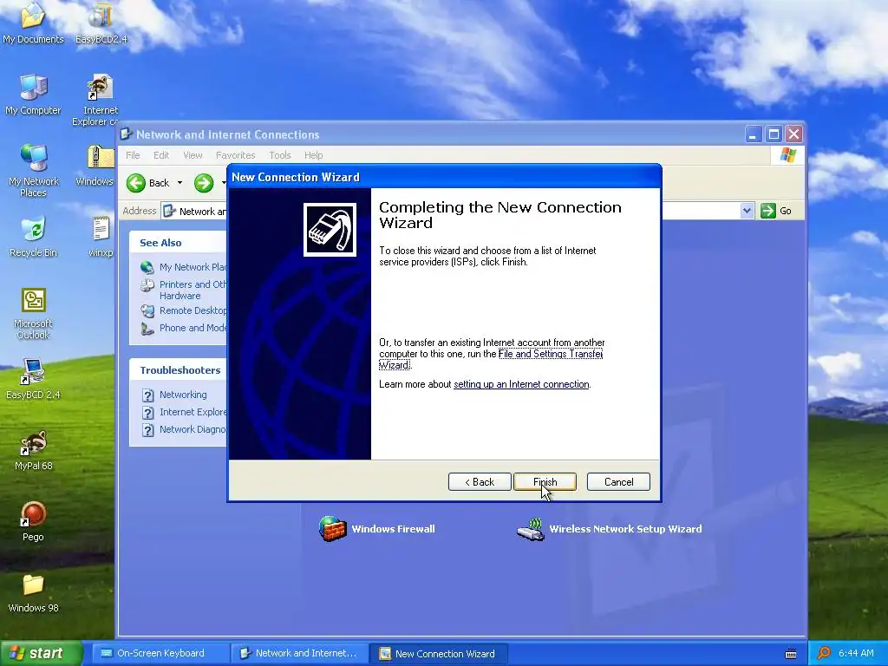Open the Tools menu
The height and width of the screenshot is (666, 888).
tap(280, 155)
